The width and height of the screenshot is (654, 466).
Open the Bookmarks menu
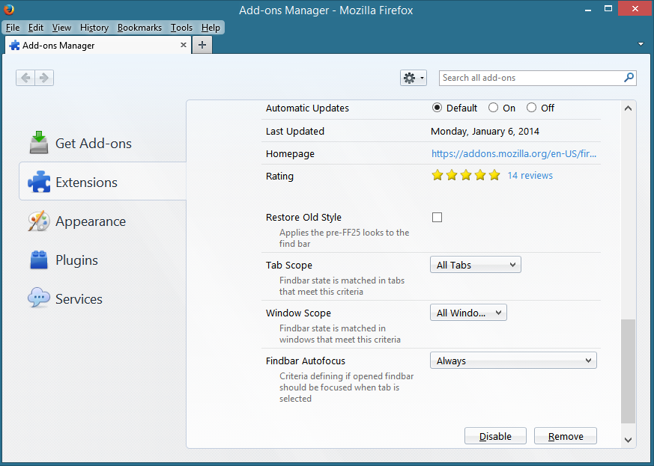tap(140, 28)
